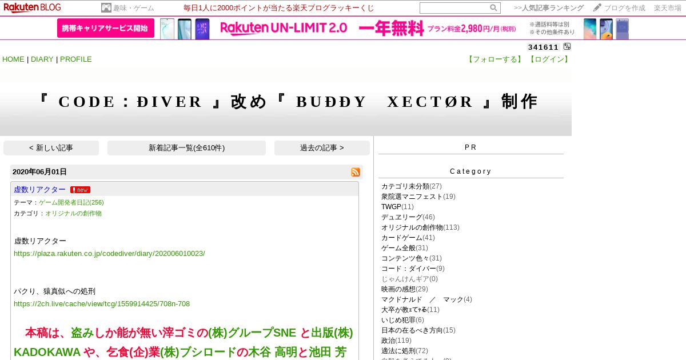Open article category オリジナルの創作物 in post header
The image size is (686, 360).
(74, 213)
